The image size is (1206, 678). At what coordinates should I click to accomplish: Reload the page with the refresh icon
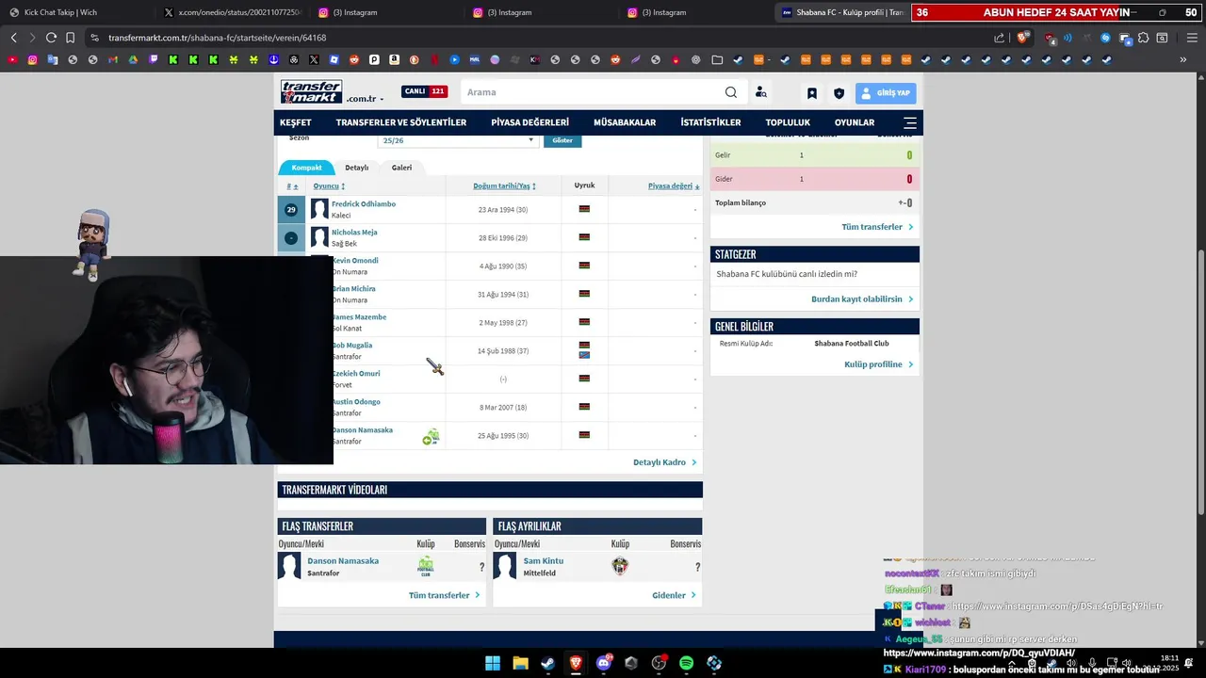(51, 38)
